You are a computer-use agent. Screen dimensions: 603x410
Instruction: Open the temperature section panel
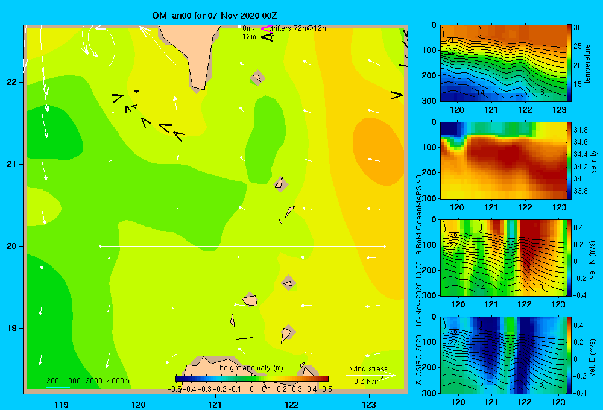(503, 63)
